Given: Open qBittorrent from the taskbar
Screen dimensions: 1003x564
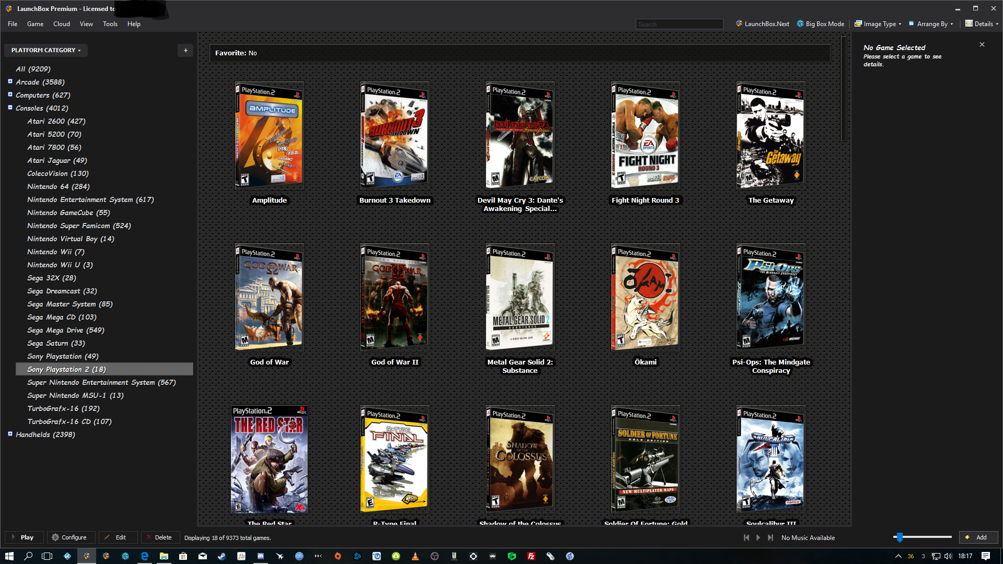Looking at the screenshot, I should click(x=299, y=556).
